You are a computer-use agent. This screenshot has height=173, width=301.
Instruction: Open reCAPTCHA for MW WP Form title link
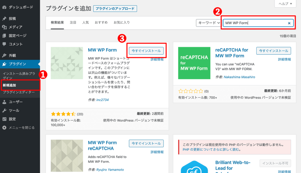point(232,53)
